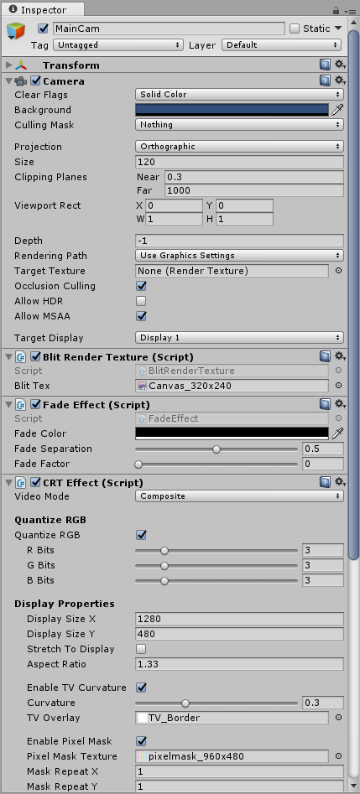Image resolution: width=360 pixels, height=794 pixels.
Task: Toggle Allow MSAA checkbox
Action: [x=142, y=316]
